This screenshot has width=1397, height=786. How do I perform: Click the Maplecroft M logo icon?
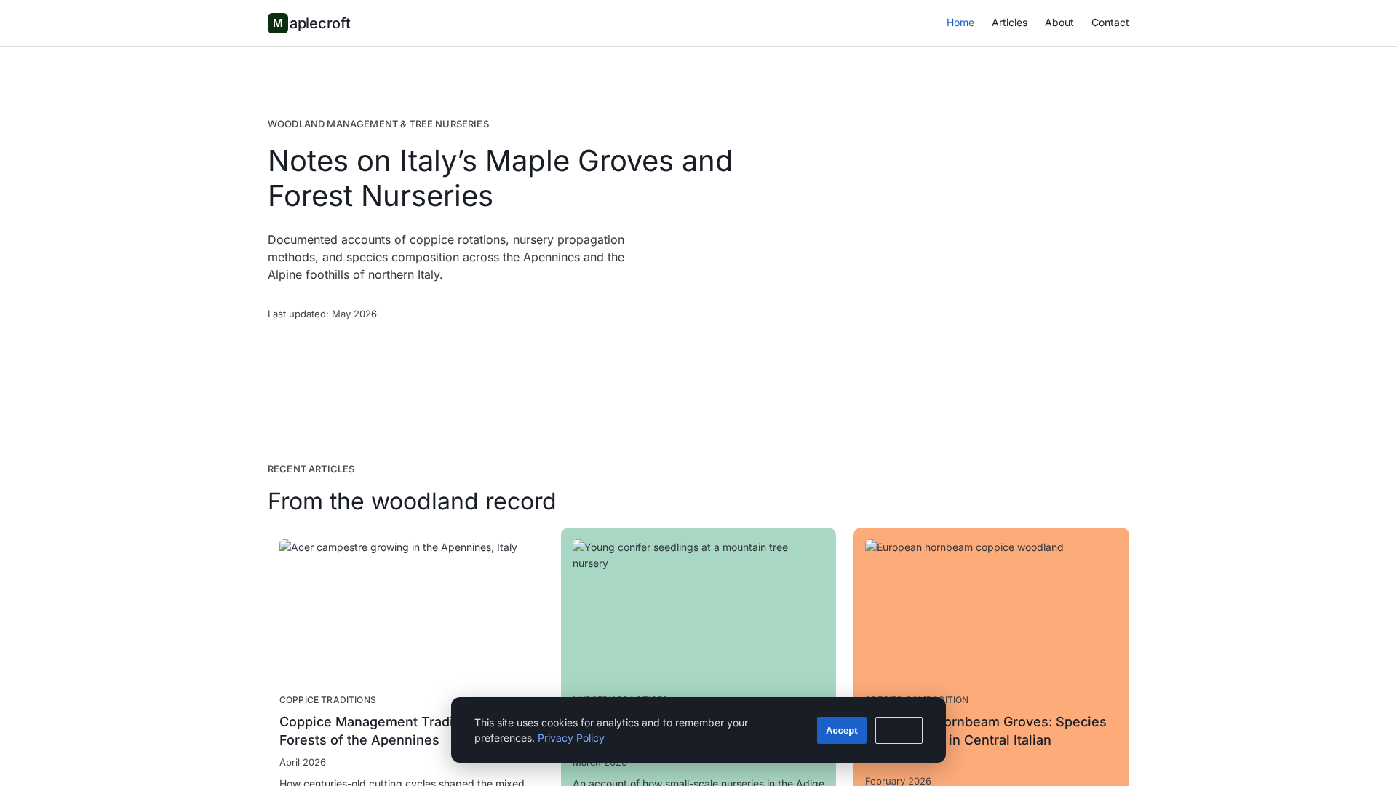coord(278,23)
